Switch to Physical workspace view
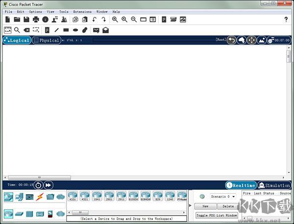The image size is (294, 224). pyautogui.click(x=47, y=40)
